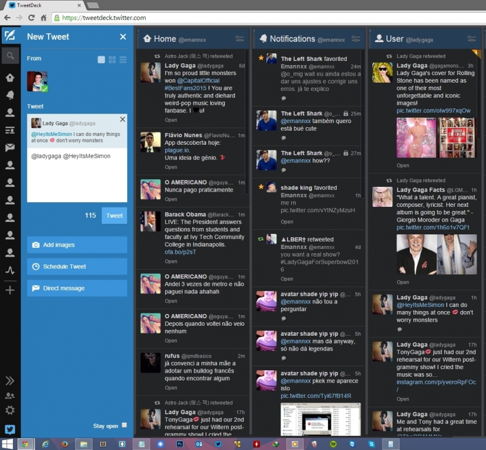The width and height of the screenshot is (486, 450).
Task: Open Spotify from the taskbar
Action: point(333,444)
